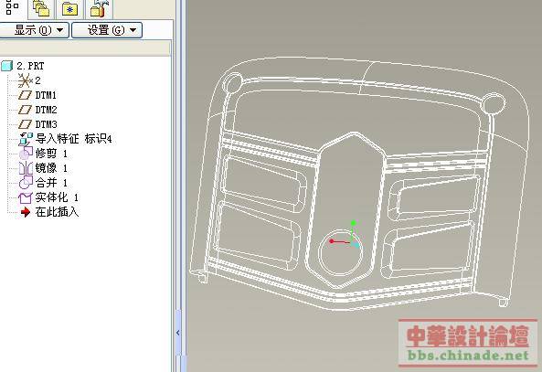Switch to the folder browser tab
The height and width of the screenshot is (372, 542).
41,8
